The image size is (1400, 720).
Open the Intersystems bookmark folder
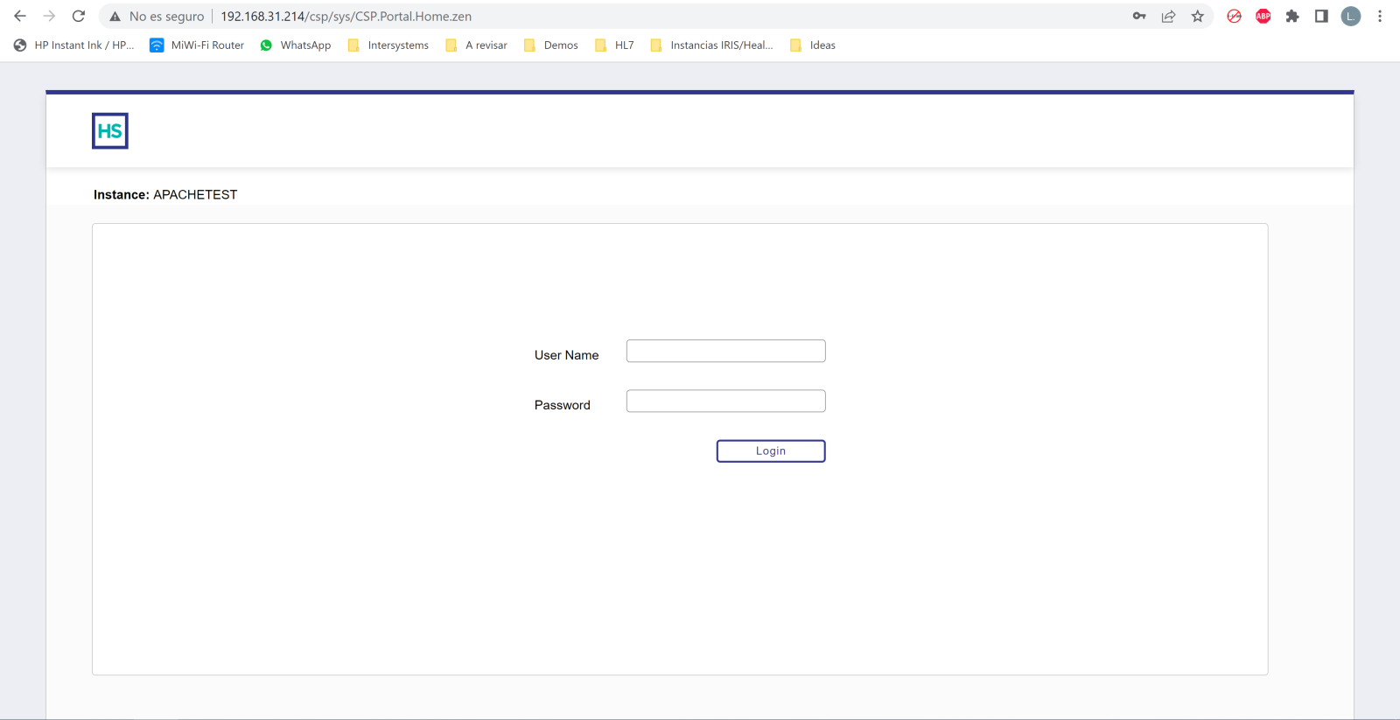click(388, 45)
